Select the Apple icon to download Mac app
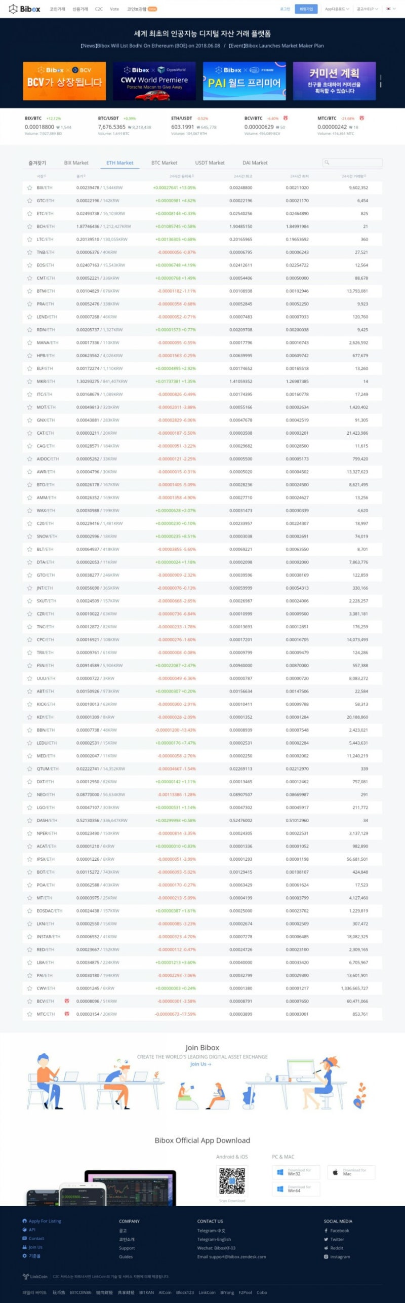This screenshot has height=1303, width=405. (335, 1172)
